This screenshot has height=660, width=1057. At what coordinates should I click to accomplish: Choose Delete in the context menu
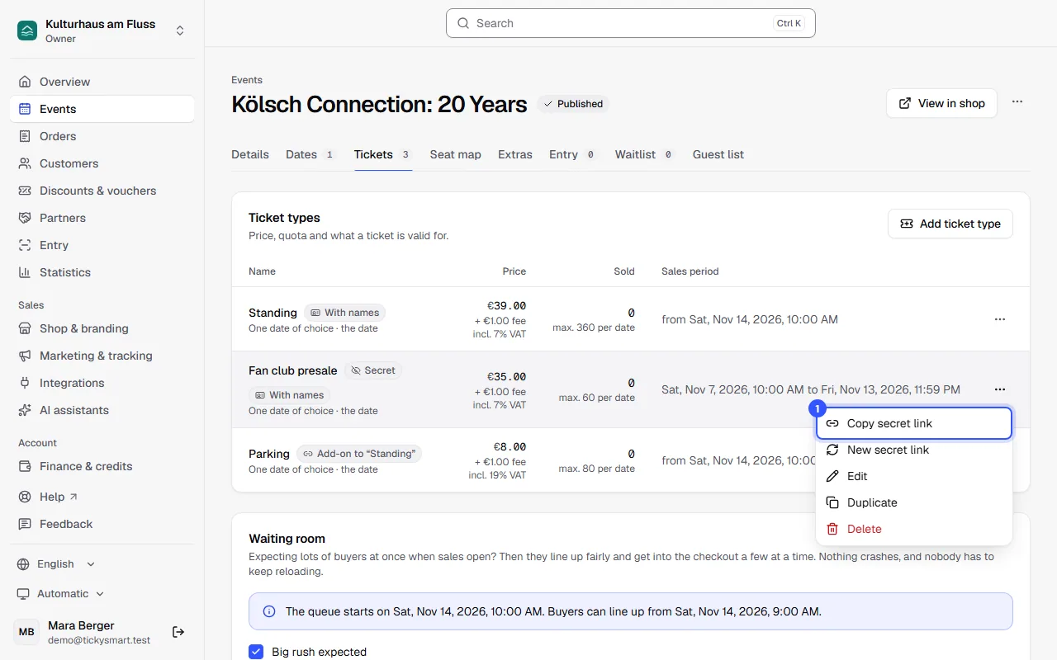[914, 529]
